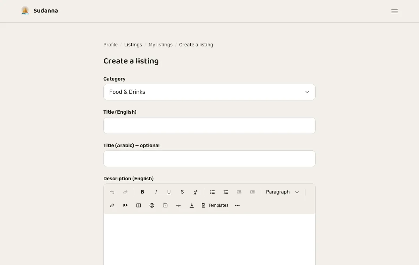Toggle bold formatting
The image size is (419, 265).
click(142, 192)
